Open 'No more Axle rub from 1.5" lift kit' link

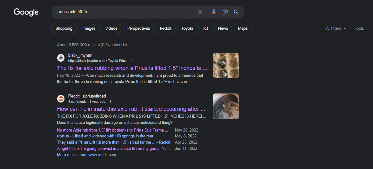(x=113, y=130)
